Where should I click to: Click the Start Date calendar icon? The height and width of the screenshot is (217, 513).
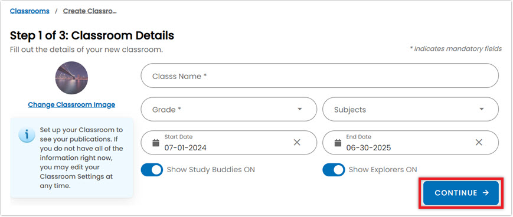156,143
